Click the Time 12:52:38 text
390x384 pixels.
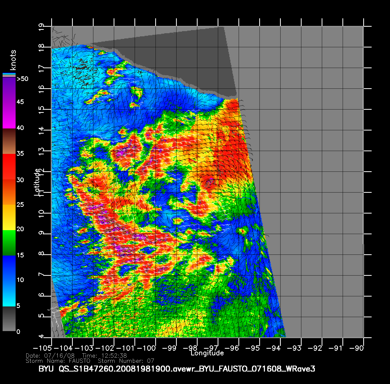(105, 356)
